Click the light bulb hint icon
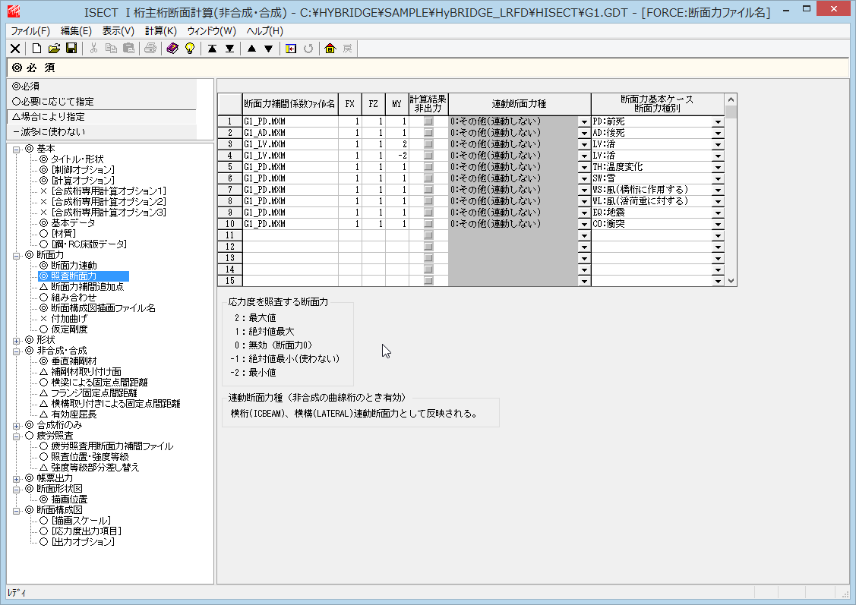 [189, 49]
